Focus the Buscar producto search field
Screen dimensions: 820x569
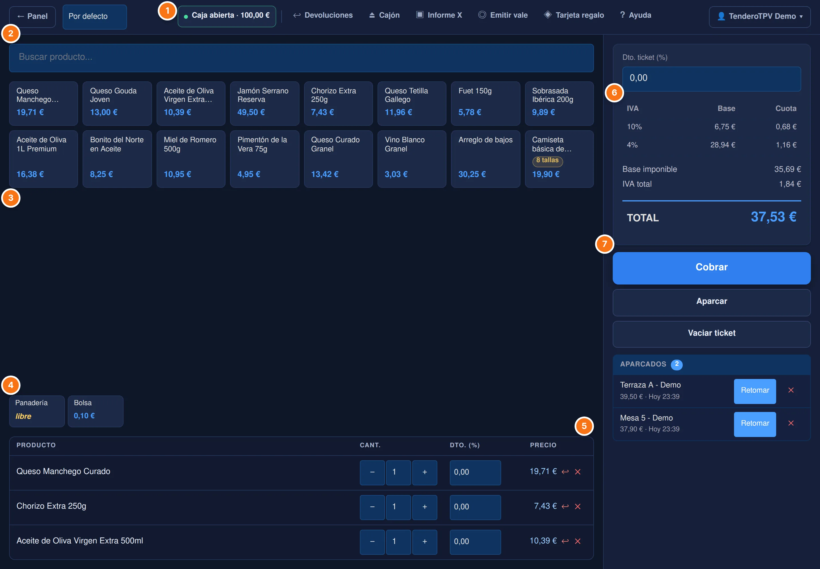[301, 57]
